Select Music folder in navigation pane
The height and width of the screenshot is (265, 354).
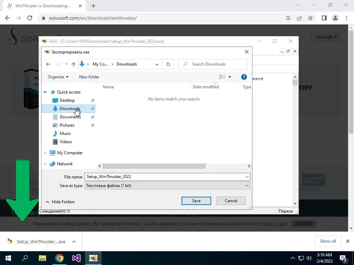65,134
